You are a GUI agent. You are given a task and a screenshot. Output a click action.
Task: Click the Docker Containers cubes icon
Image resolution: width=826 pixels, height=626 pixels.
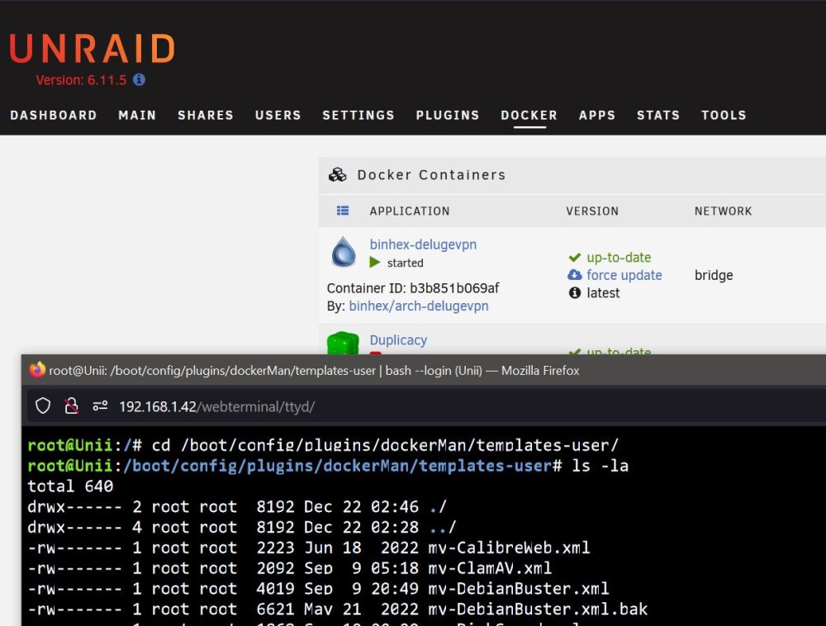click(338, 175)
